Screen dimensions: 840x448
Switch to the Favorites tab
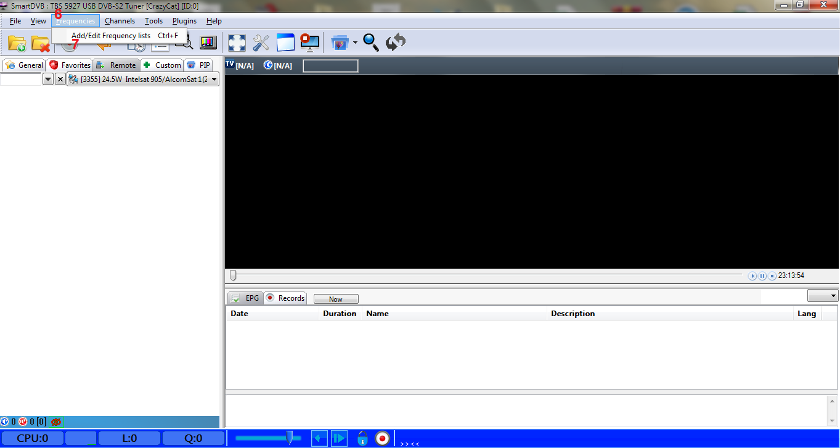tap(70, 65)
